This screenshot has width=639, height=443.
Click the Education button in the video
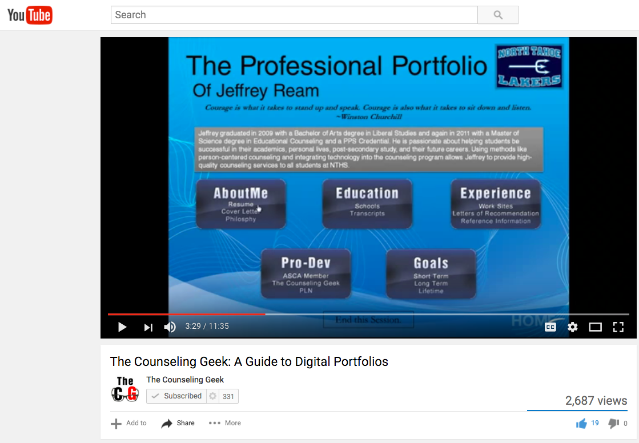(x=367, y=204)
